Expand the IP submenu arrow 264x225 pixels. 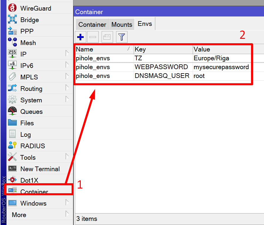(67, 53)
